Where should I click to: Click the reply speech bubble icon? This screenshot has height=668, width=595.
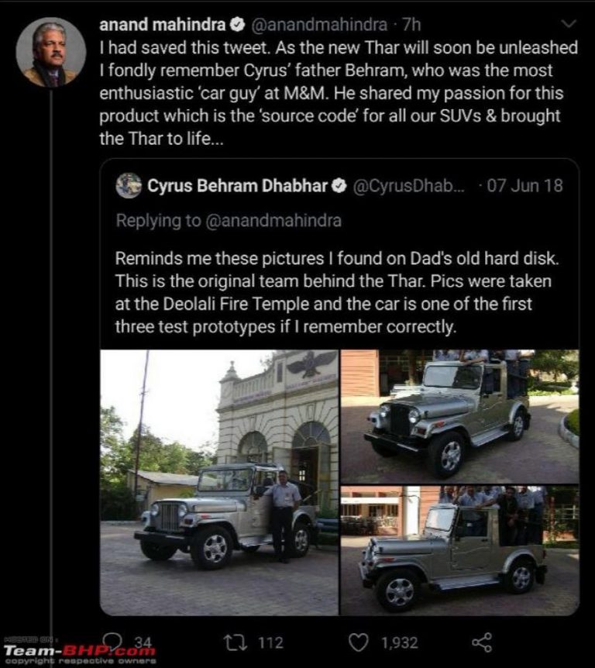point(113,641)
